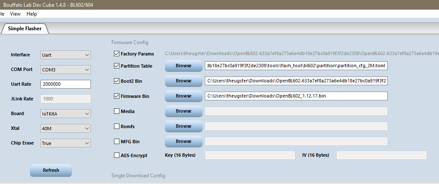Click the Factory Params file path text
Image resolution: width=439 pixels, height=184 pixels.
(x=302, y=53)
